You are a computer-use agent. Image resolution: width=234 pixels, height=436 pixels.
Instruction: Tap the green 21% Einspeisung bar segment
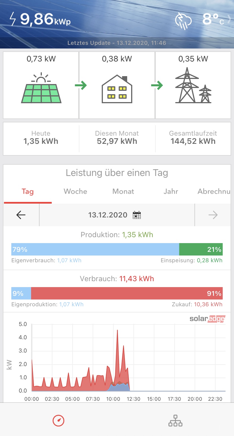coord(201,249)
